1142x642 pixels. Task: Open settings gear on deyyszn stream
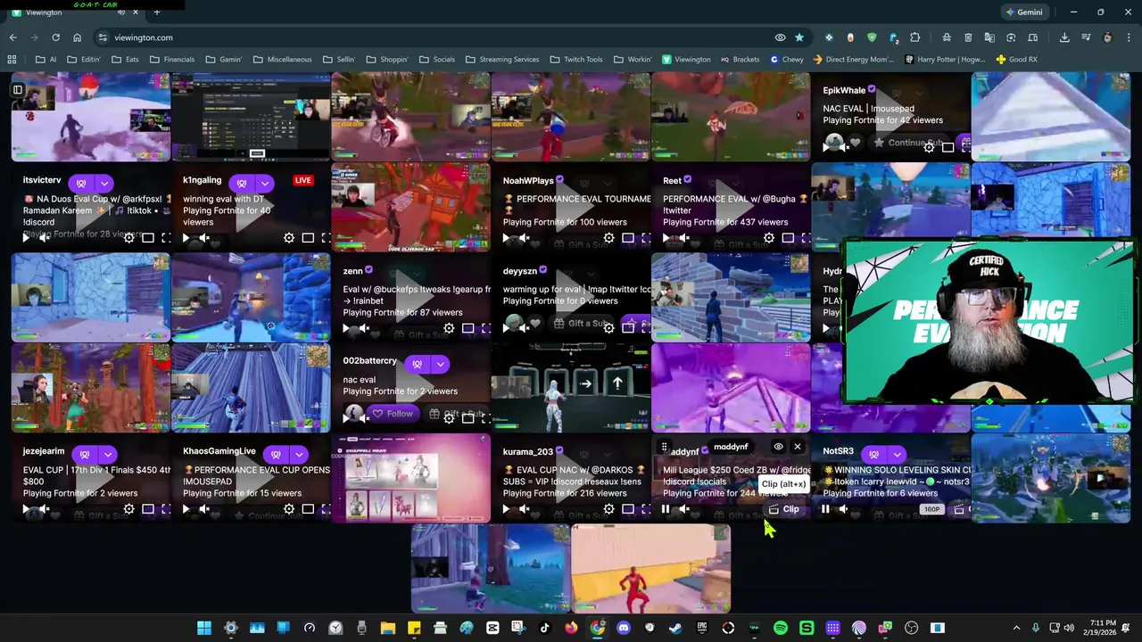click(x=609, y=328)
